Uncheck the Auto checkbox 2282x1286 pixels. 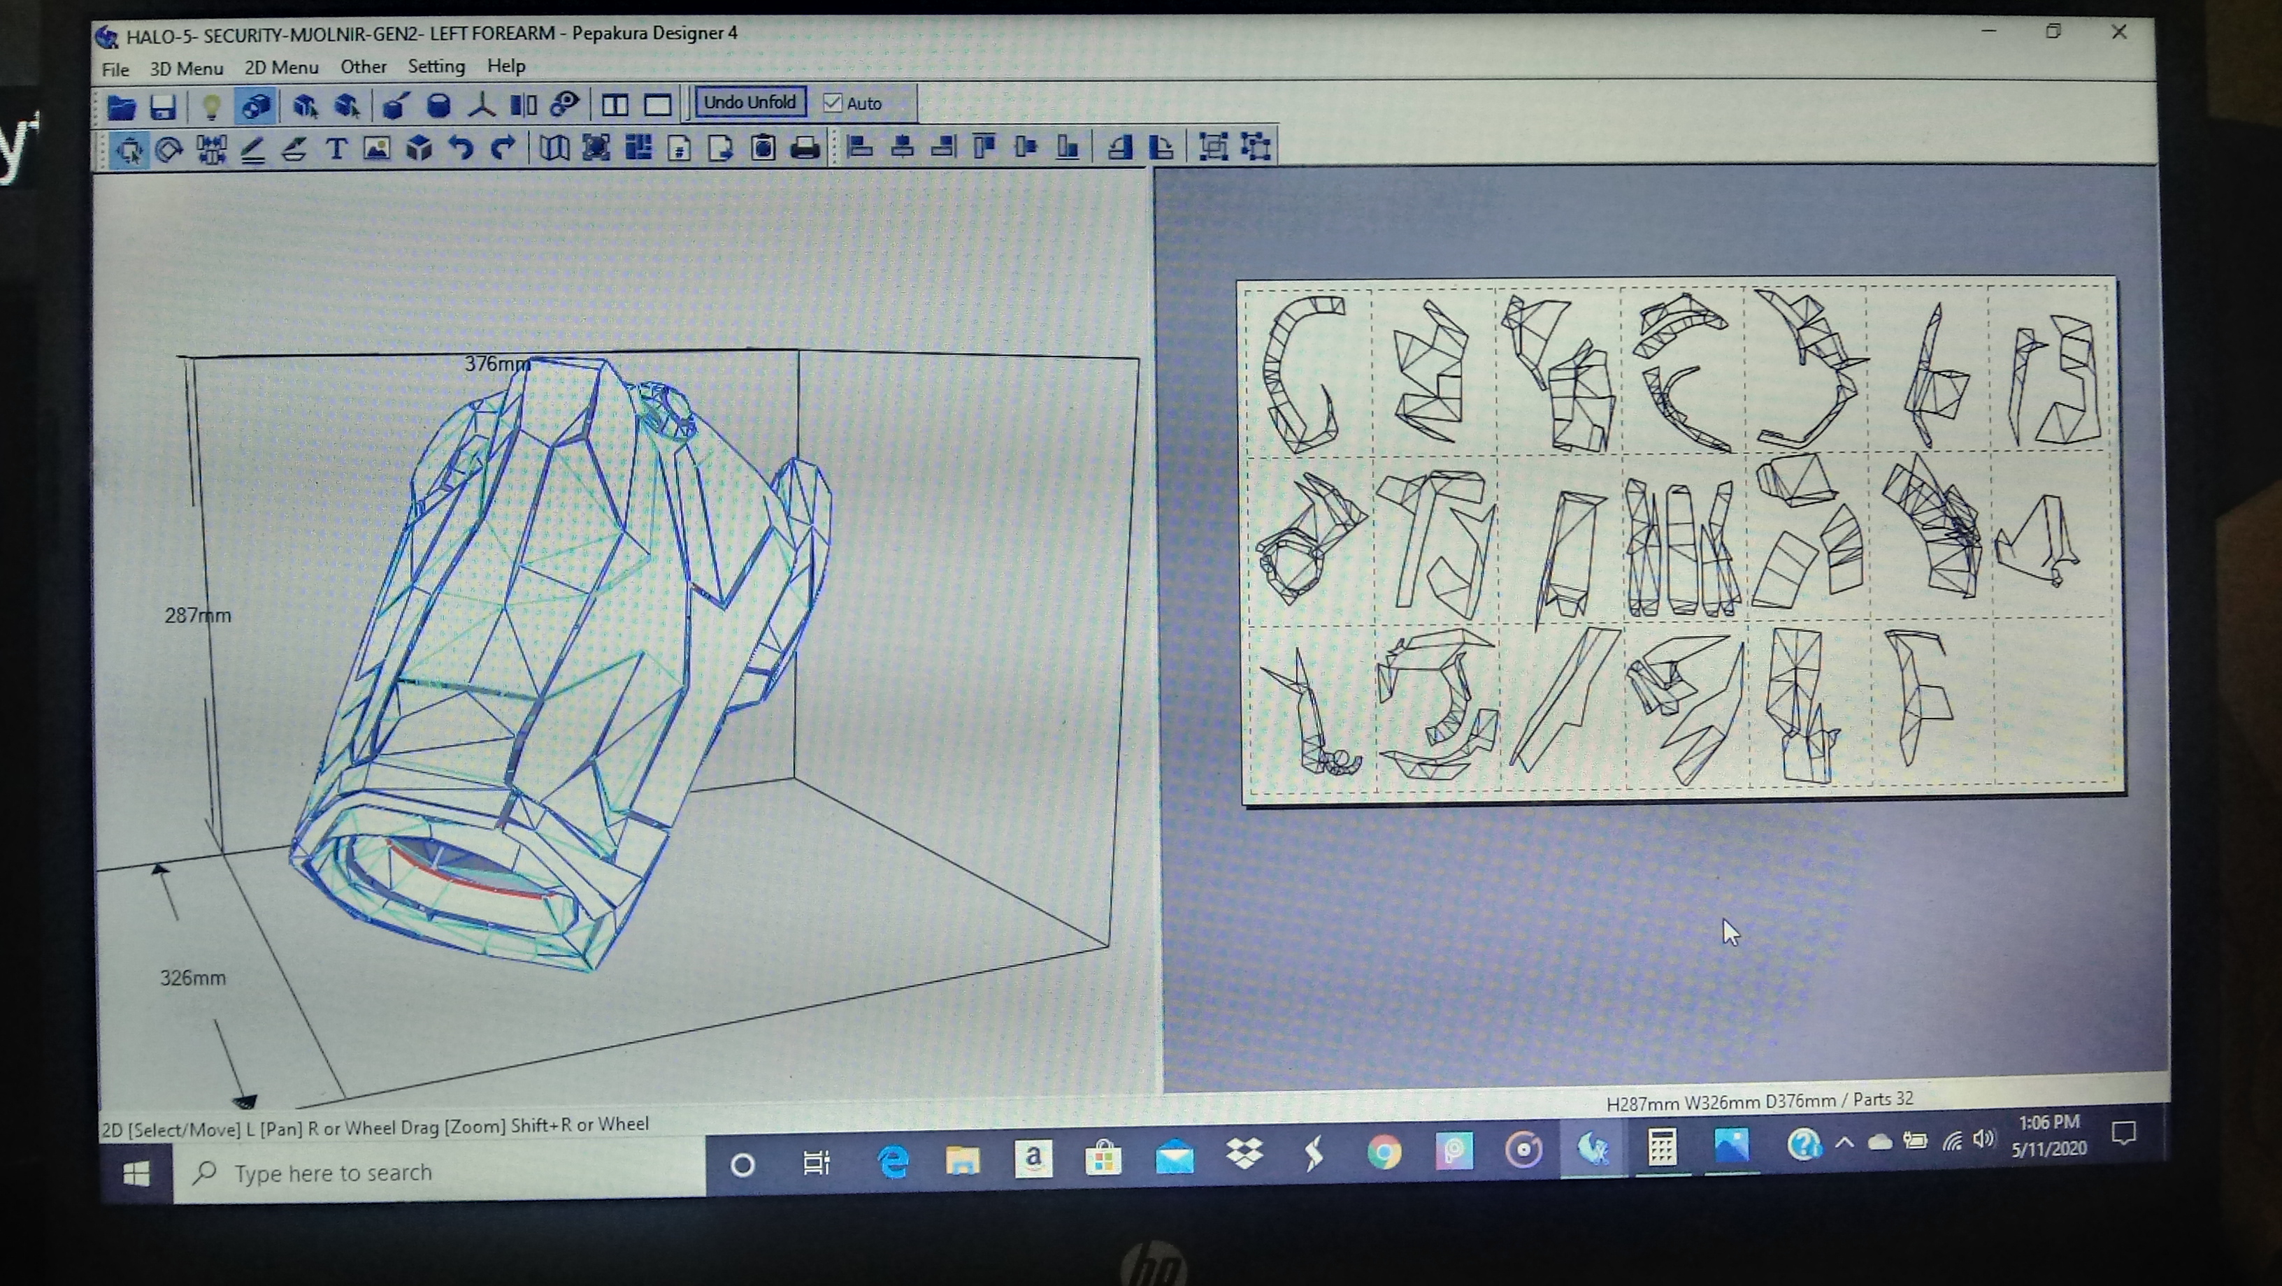[833, 103]
